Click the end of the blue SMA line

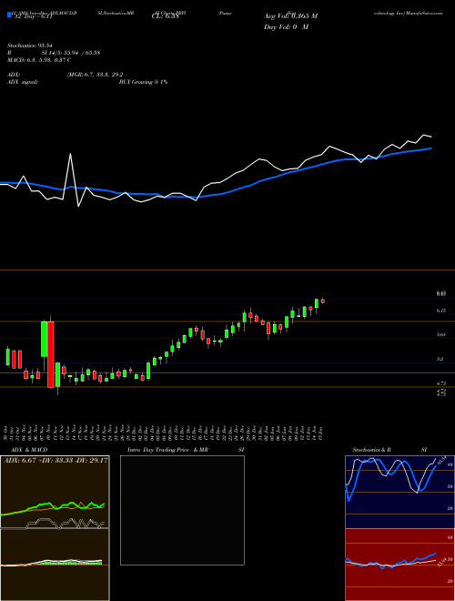pos(431,148)
